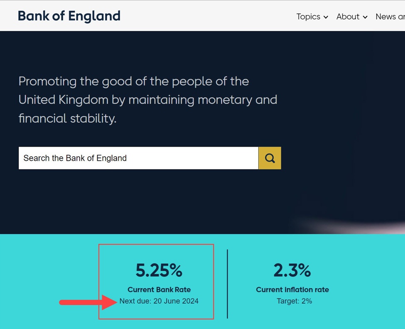The height and width of the screenshot is (329, 405).
Task: Select the Bank of England logo
Action: coord(69,16)
